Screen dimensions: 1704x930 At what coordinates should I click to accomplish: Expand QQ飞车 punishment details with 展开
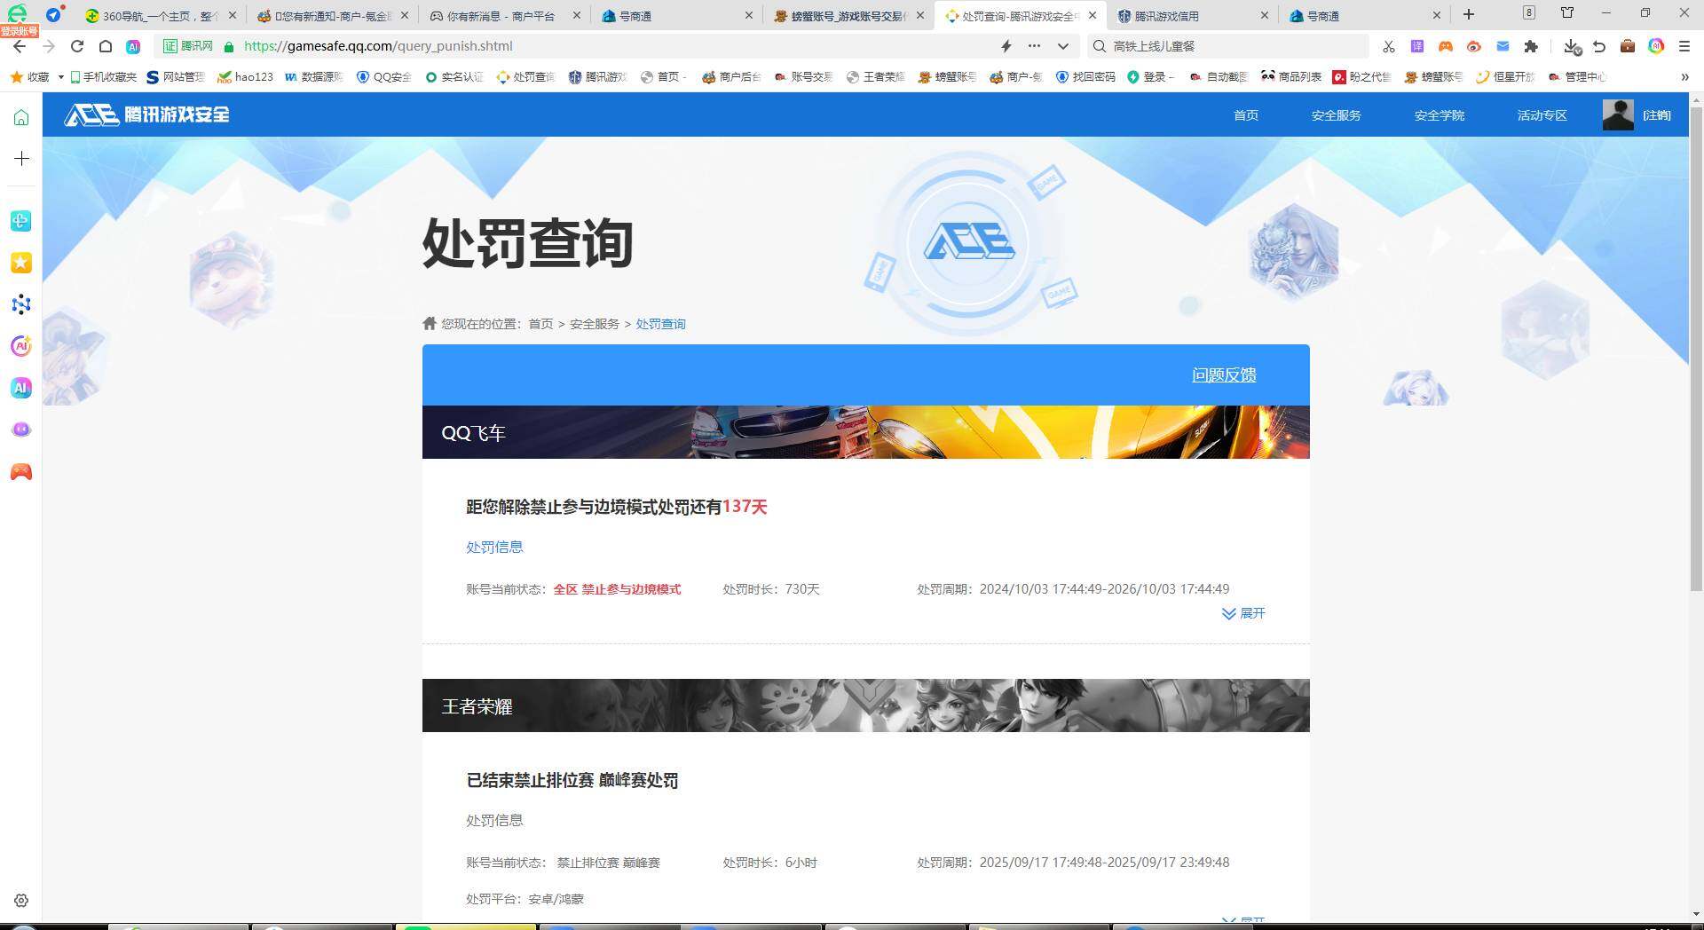1243,613
